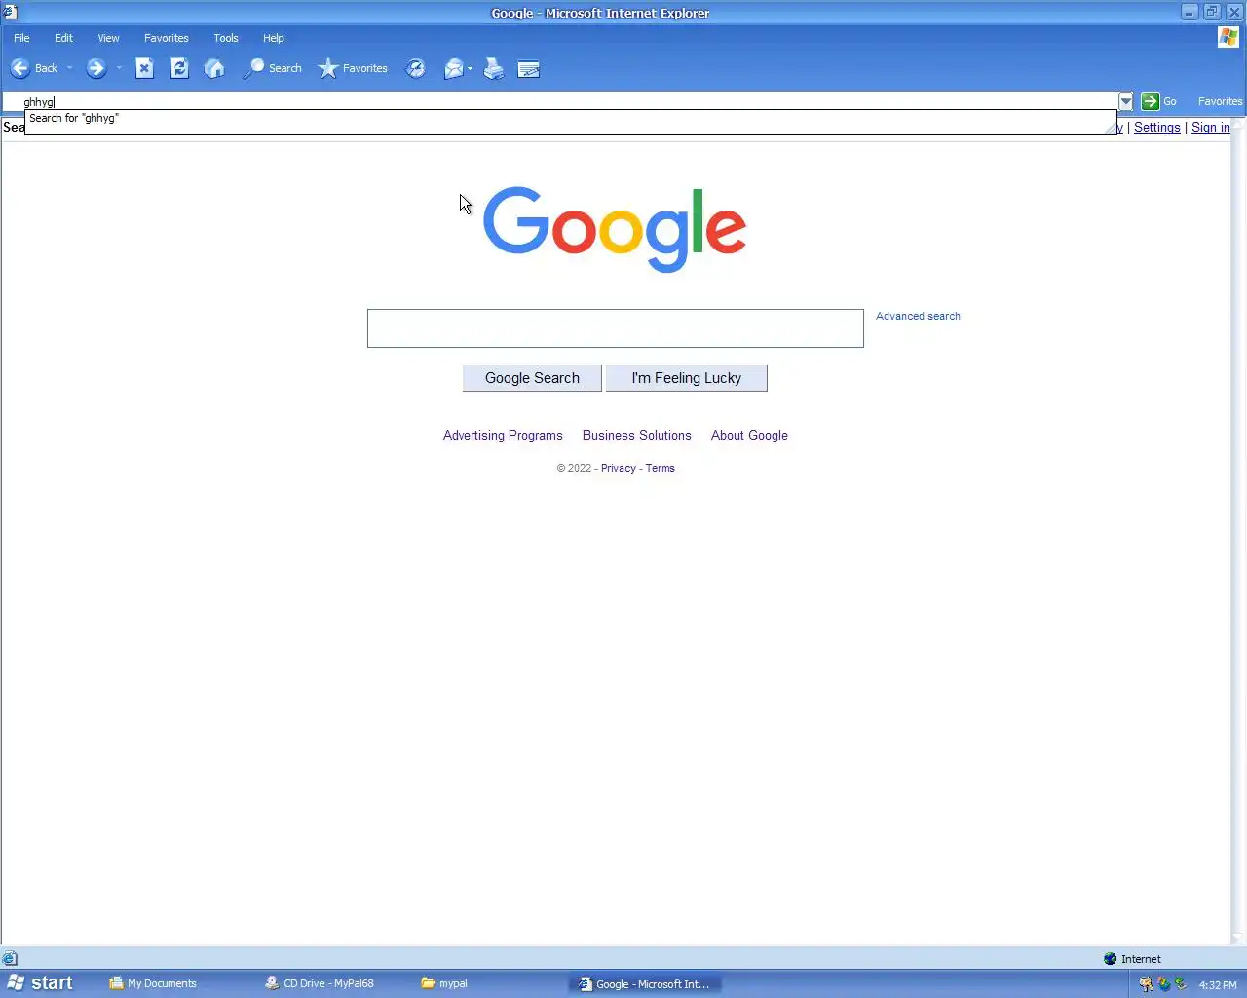This screenshot has width=1247, height=998.
Task: Switch to the mypal folder taskbar button
Action: 444,983
